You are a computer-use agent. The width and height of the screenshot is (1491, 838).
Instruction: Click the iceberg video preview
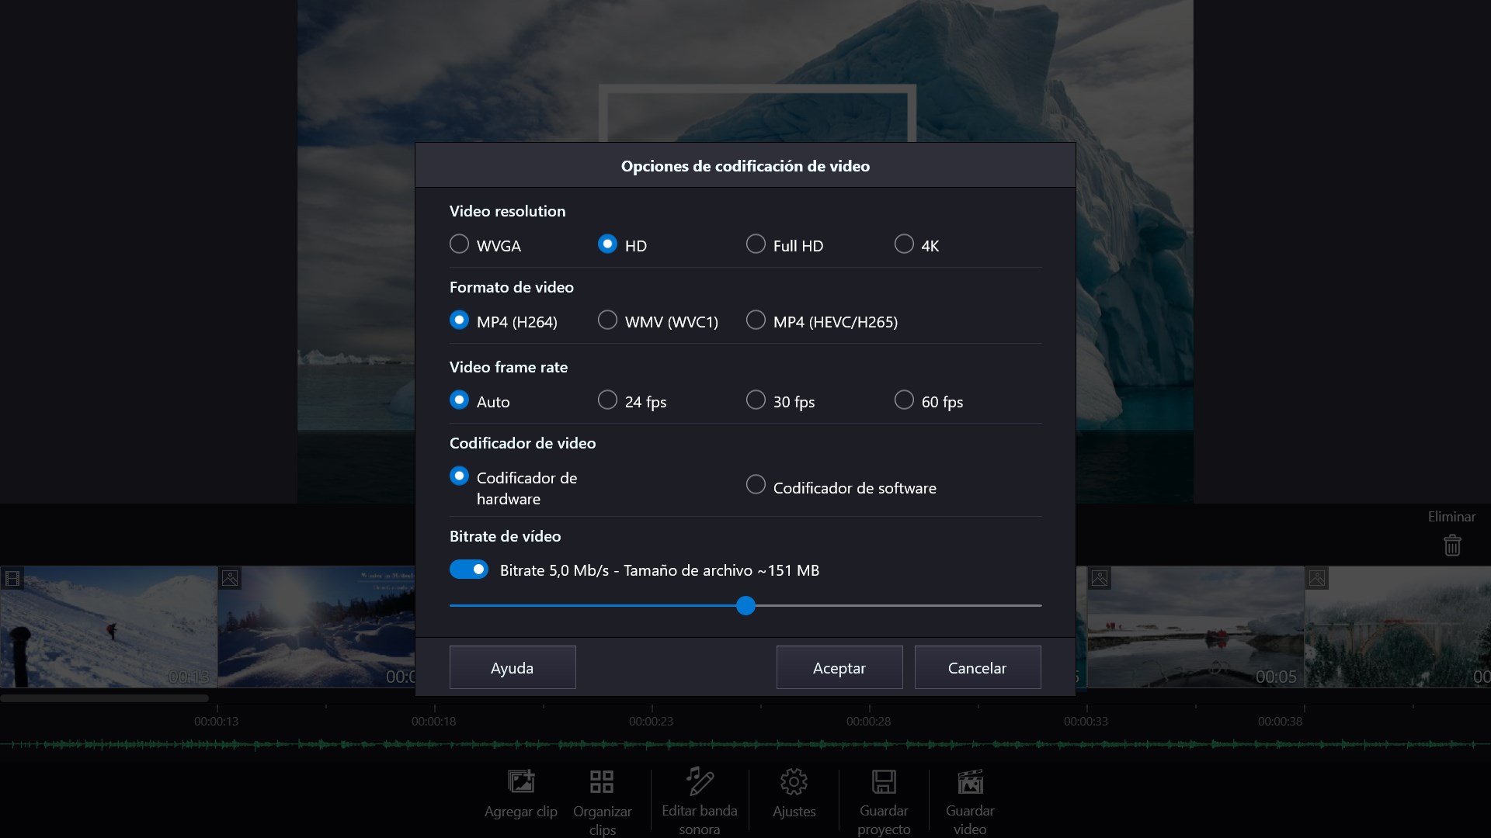click(745, 70)
